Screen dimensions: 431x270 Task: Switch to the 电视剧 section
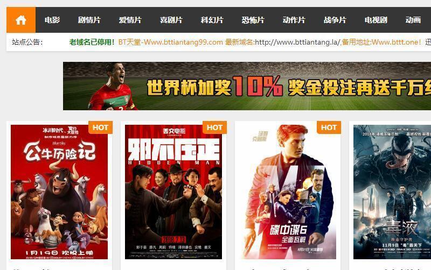[x=376, y=20]
